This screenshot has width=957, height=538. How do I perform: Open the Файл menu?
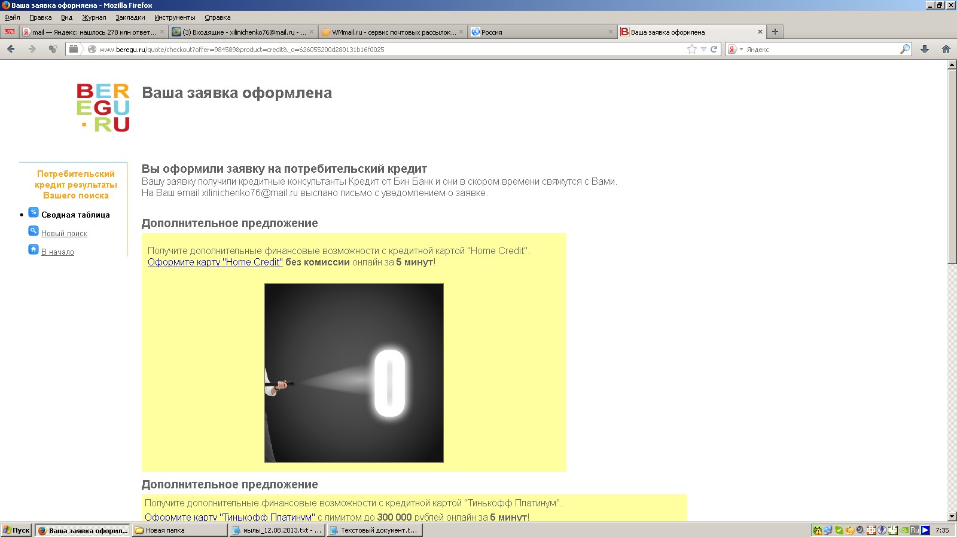(12, 17)
